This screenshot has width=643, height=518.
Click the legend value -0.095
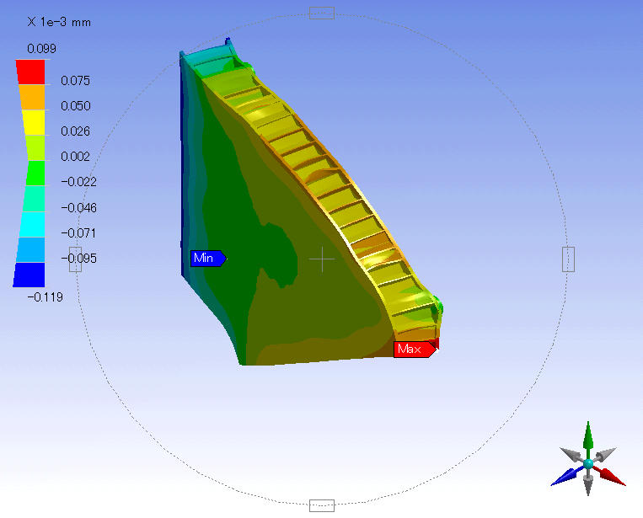(78, 259)
